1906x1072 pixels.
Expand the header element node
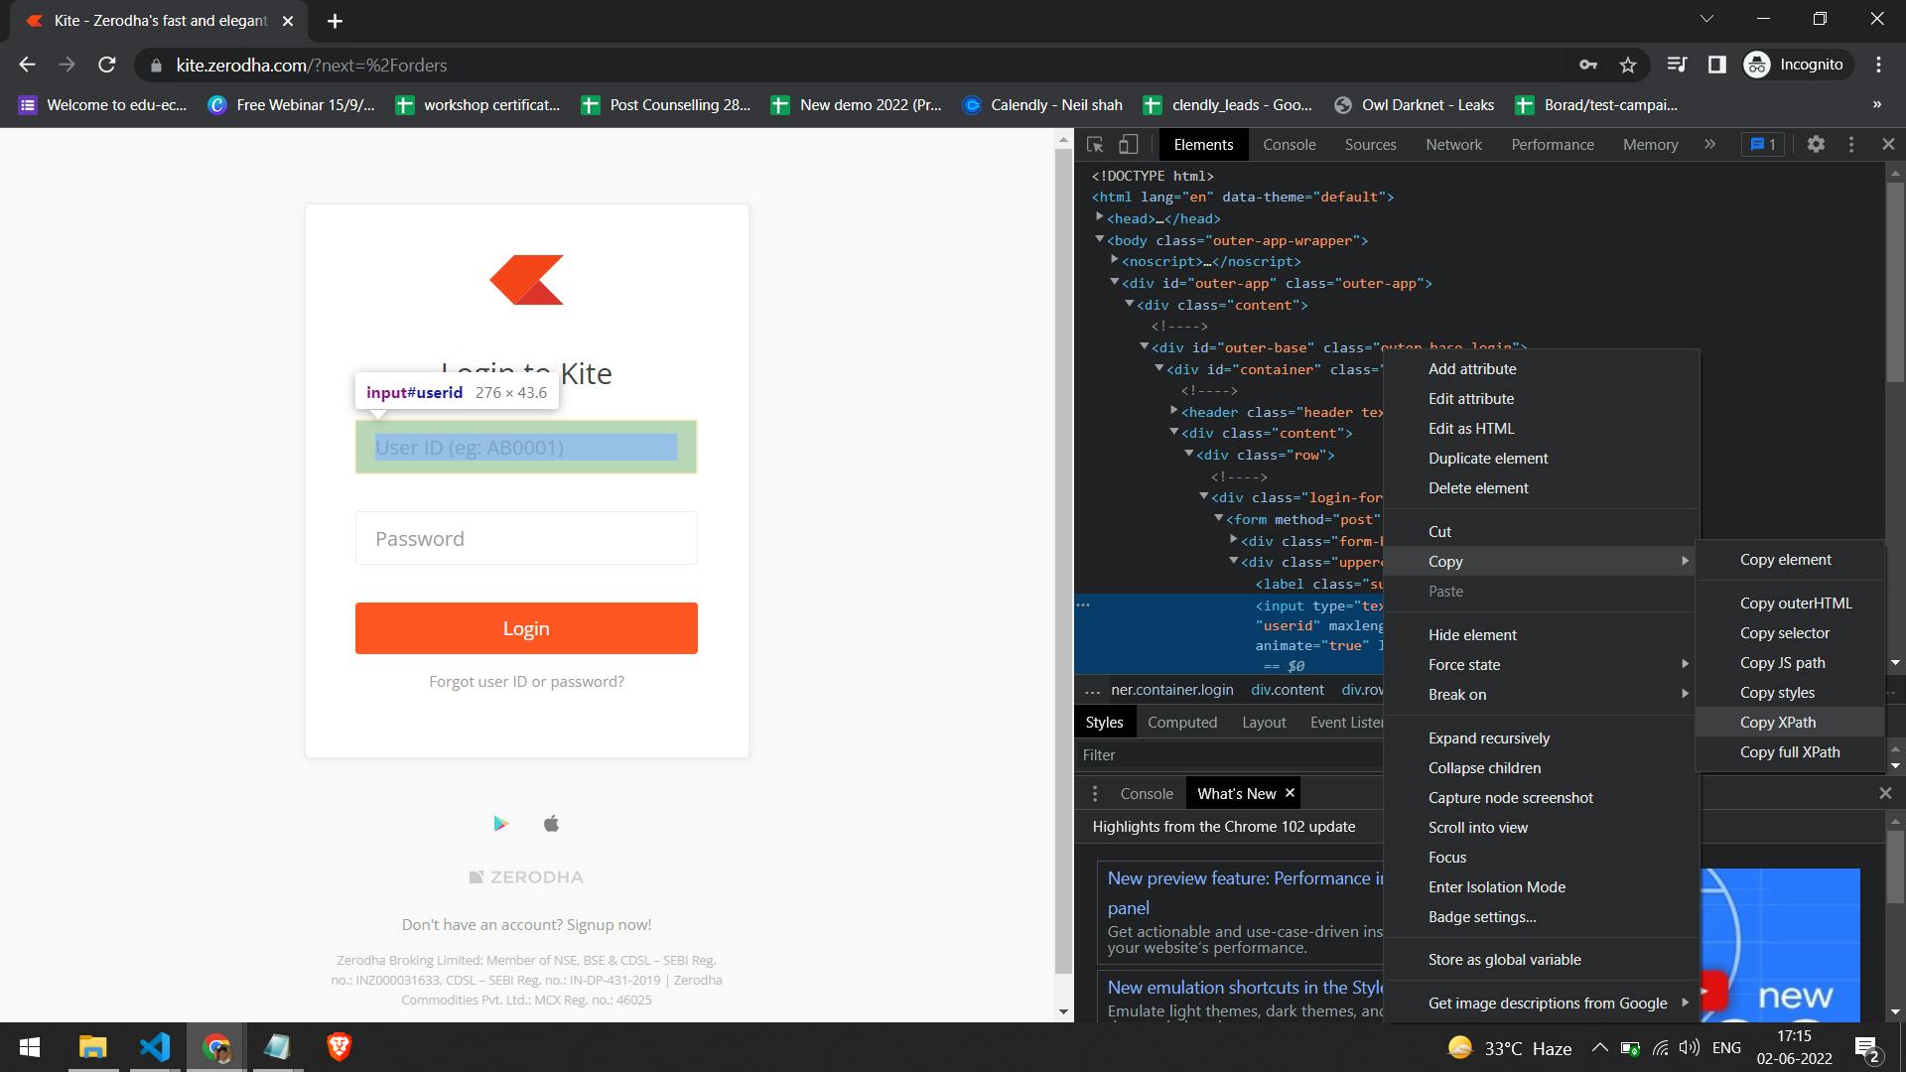(x=1174, y=411)
